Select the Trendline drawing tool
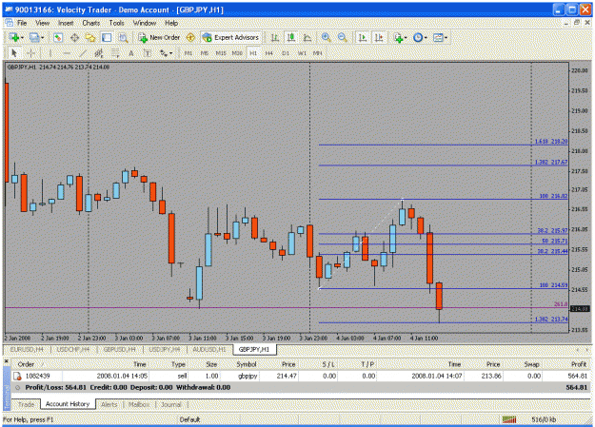Viewport: 595px width, 427px height. [x=83, y=53]
